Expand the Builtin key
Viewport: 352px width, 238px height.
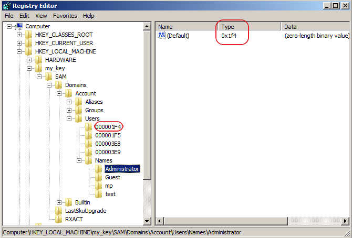[x=59, y=202]
